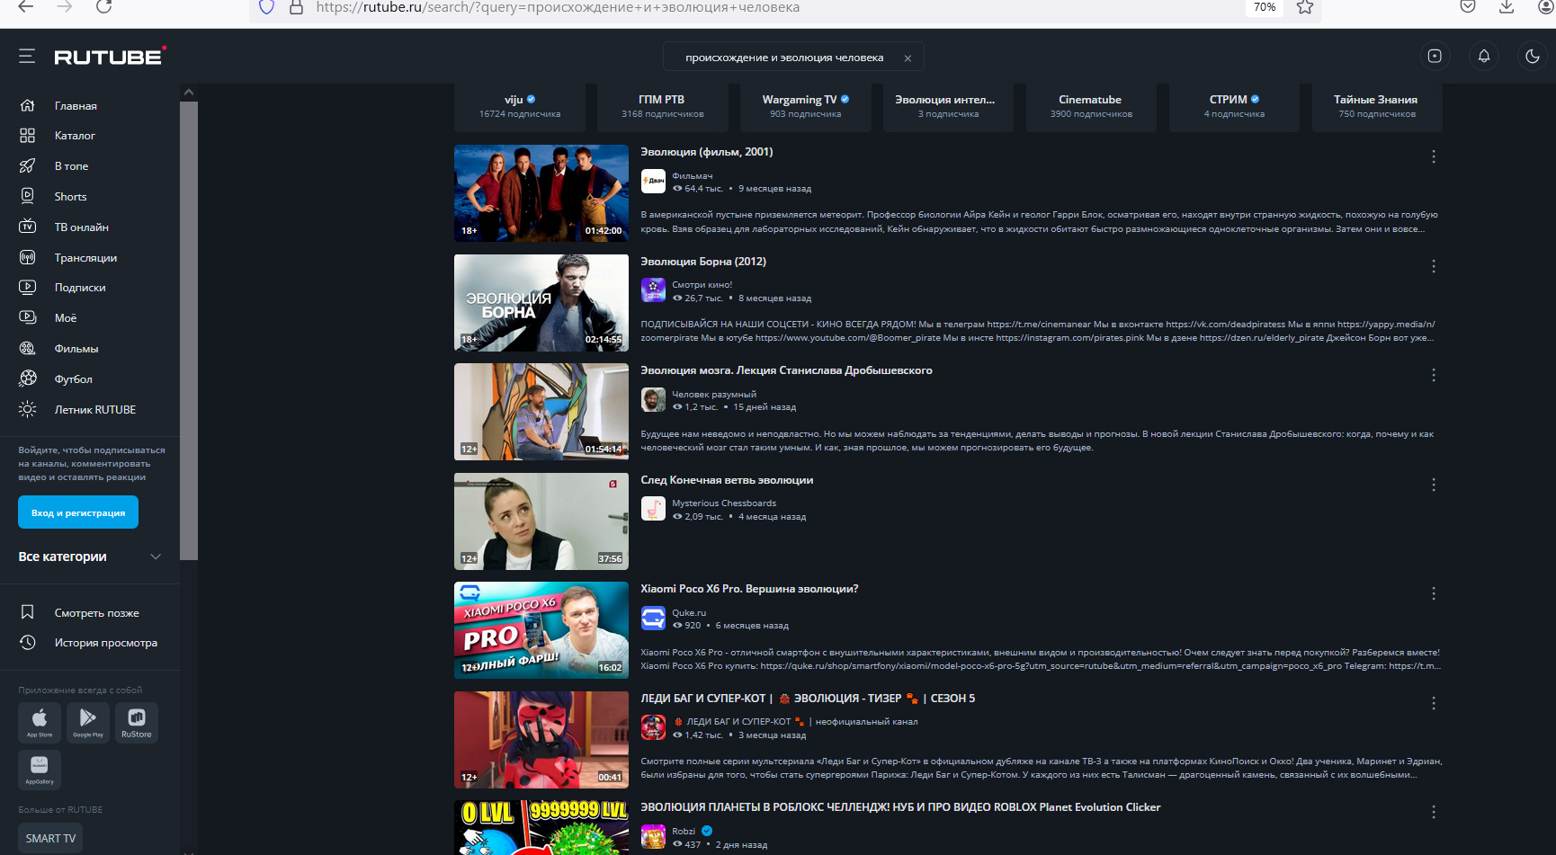Click the sidebar scrollbar up arrow
The width and height of the screenshot is (1556, 855).
[188, 92]
